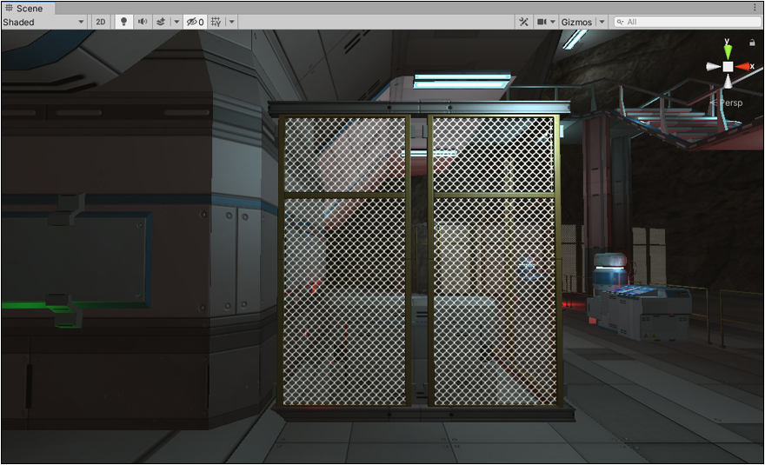The image size is (765, 465).
Task: Toggle the scene grid icon
Action: click(x=216, y=22)
